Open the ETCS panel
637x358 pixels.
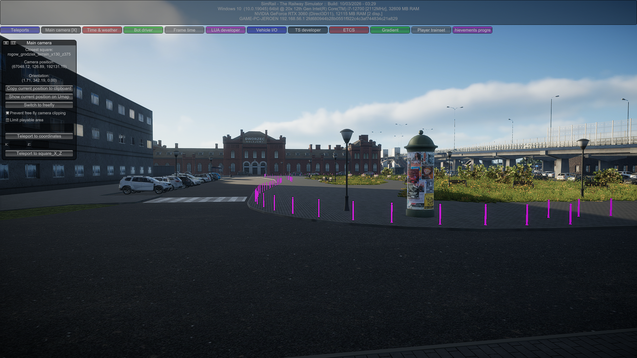tap(349, 30)
